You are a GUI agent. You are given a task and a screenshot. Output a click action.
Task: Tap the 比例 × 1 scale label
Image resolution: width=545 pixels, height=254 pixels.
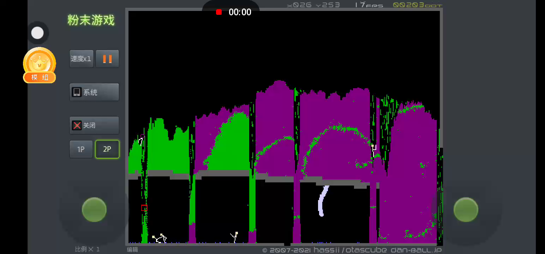tap(87, 249)
